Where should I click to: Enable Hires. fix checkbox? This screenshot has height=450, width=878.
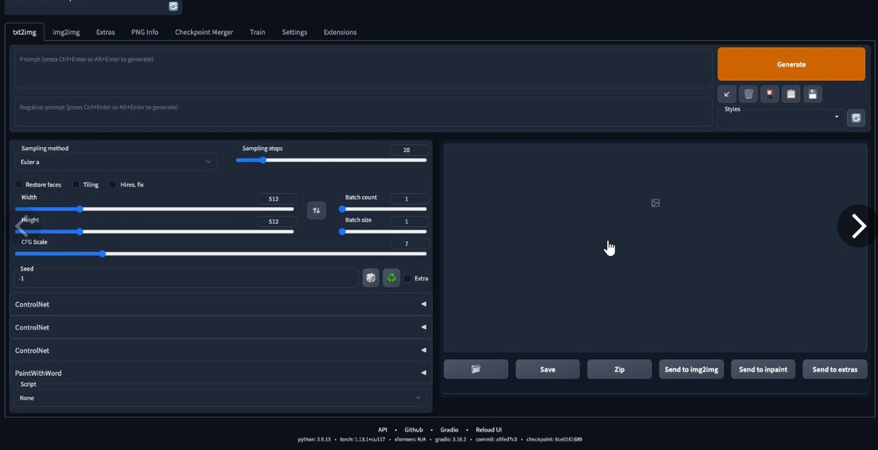click(113, 184)
